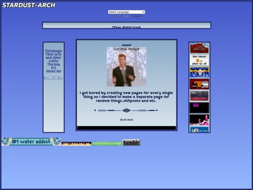
Task: Click the dark red waffle cat stamp
Action: pyautogui.click(x=199, y=84)
